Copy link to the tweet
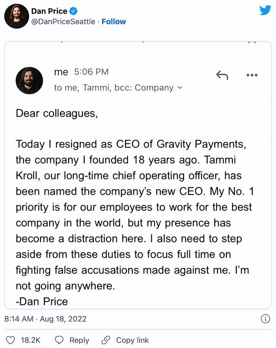276x348 pixels. tap(125, 340)
